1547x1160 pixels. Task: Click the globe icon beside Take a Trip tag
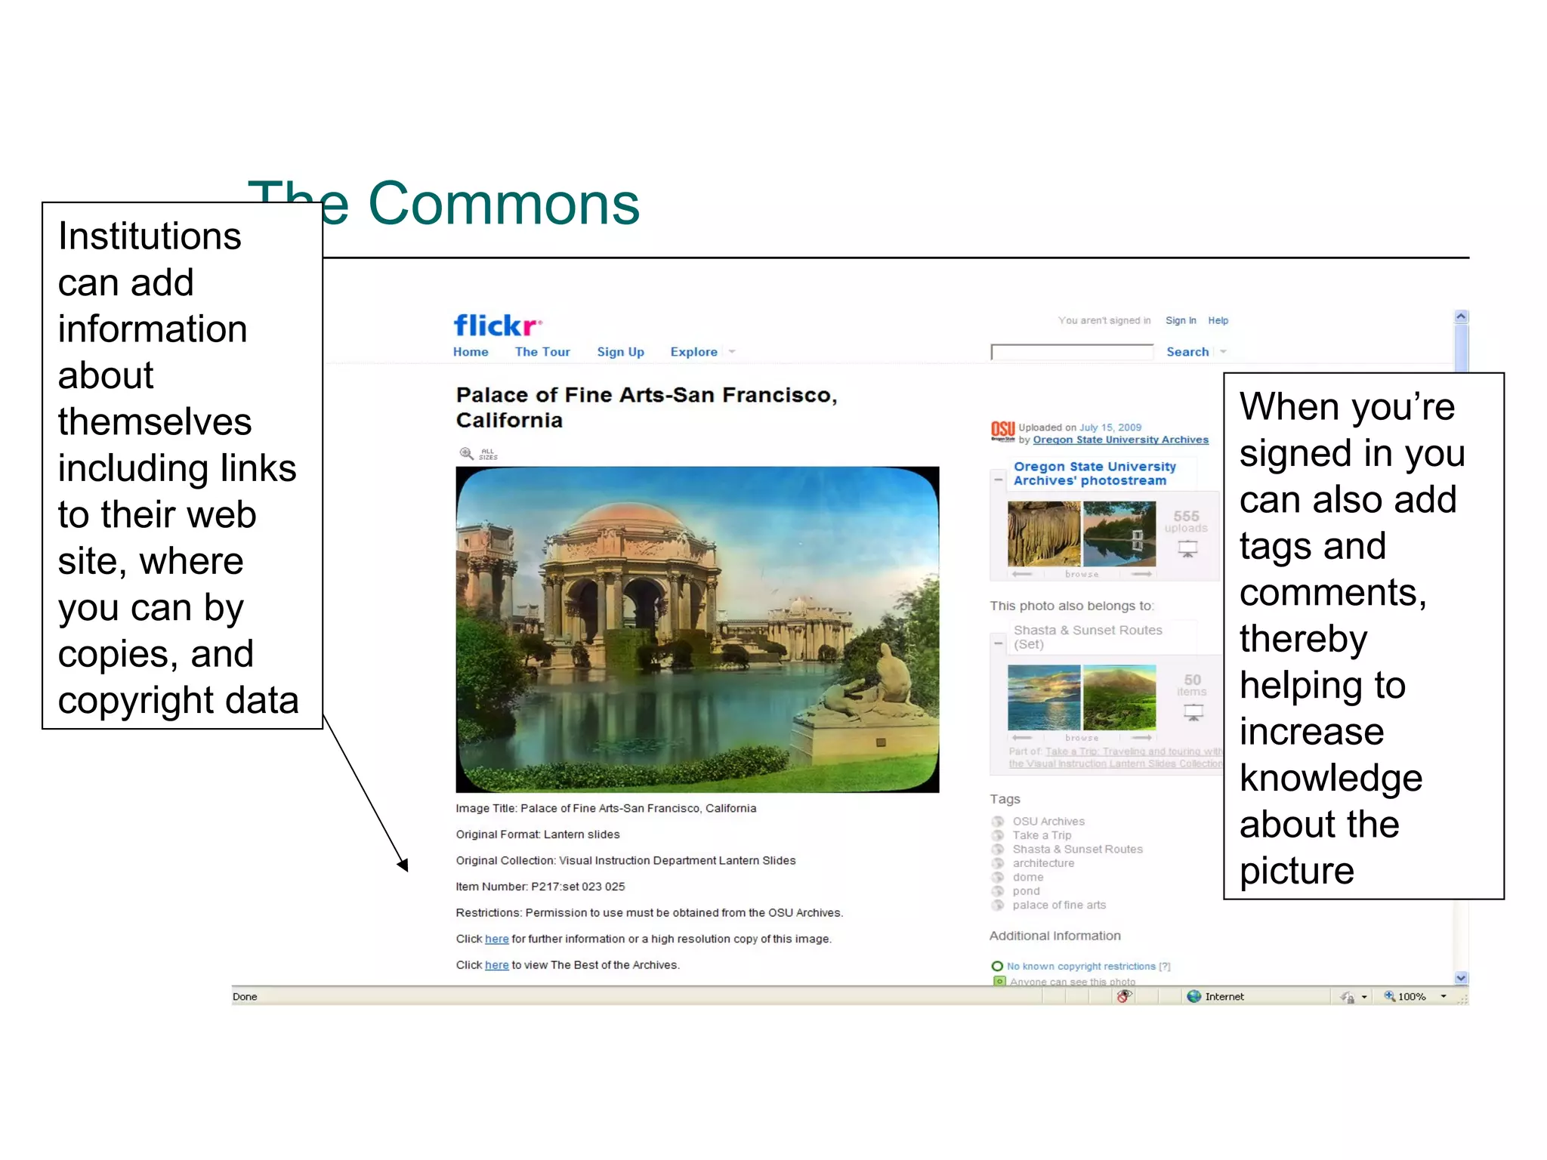tap(998, 835)
